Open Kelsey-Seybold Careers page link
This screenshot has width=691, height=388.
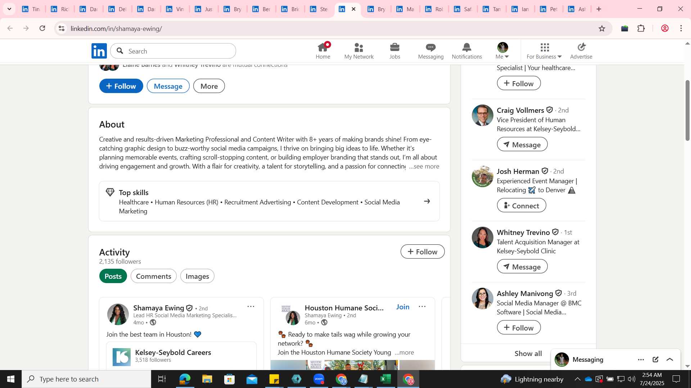(173, 352)
